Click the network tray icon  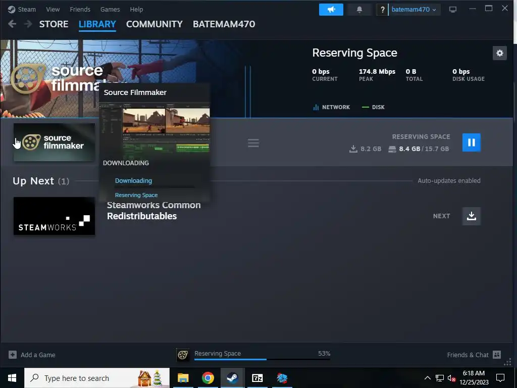440,378
